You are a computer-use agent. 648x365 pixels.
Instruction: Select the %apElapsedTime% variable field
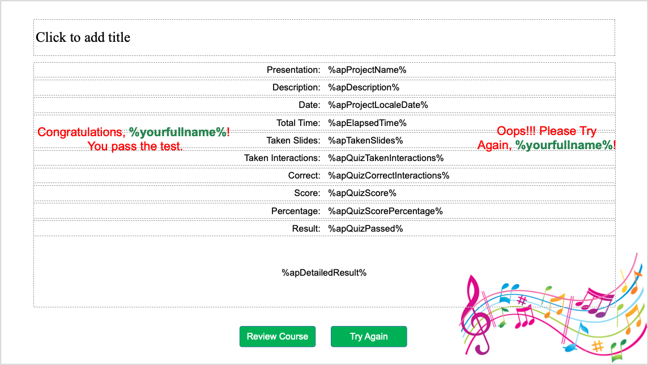[367, 123]
